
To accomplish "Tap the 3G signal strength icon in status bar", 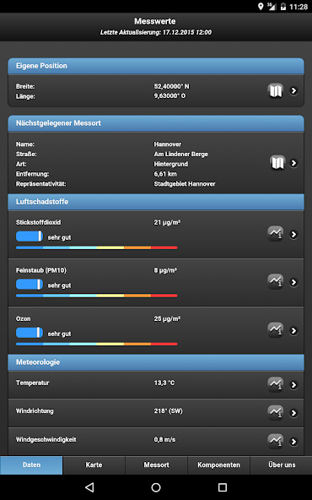I will click(272, 7).
